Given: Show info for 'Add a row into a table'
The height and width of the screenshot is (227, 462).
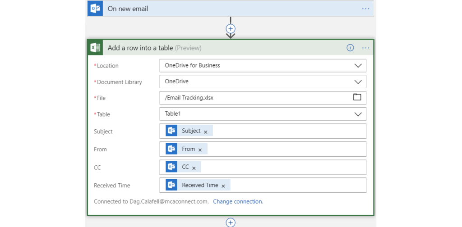Looking at the screenshot, I should [350, 48].
